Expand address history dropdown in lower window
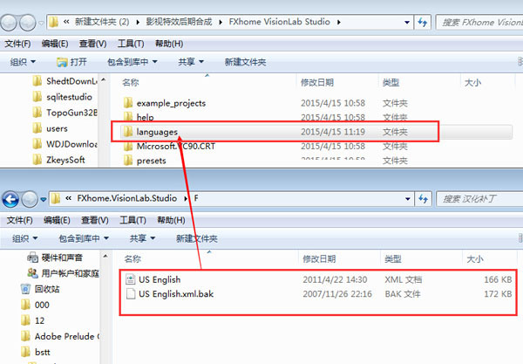The height and width of the screenshot is (364, 523). (x=408, y=199)
